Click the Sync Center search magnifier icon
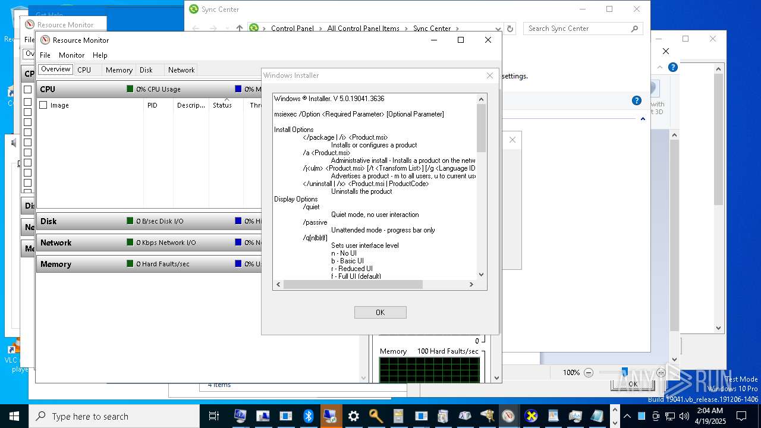This screenshot has width=761, height=428. click(634, 29)
